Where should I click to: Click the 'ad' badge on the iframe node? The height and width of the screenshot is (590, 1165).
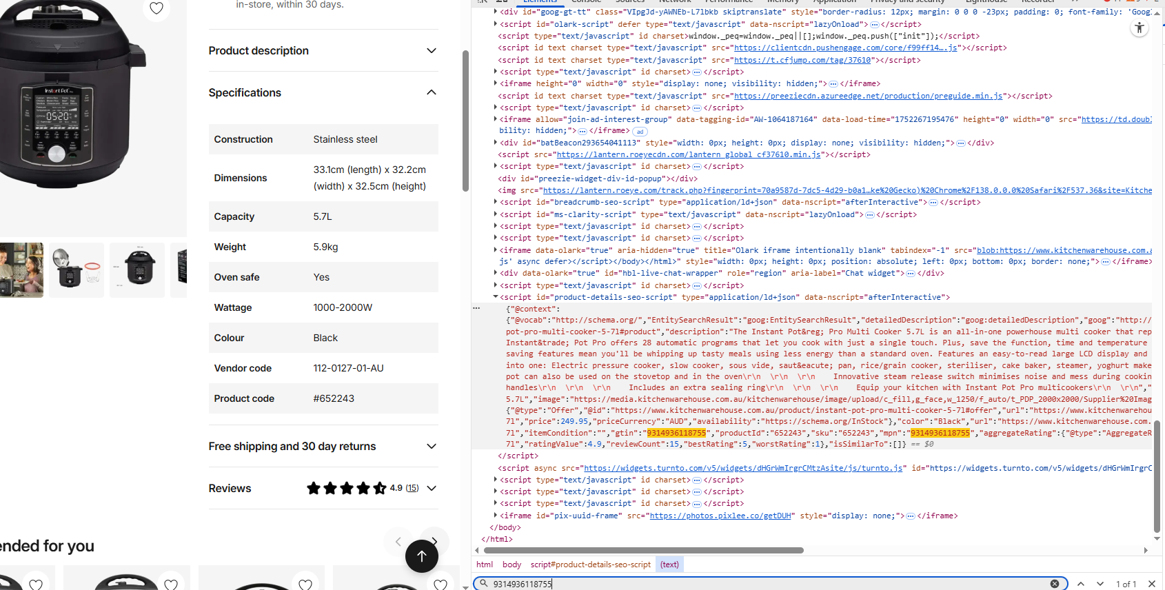(640, 131)
